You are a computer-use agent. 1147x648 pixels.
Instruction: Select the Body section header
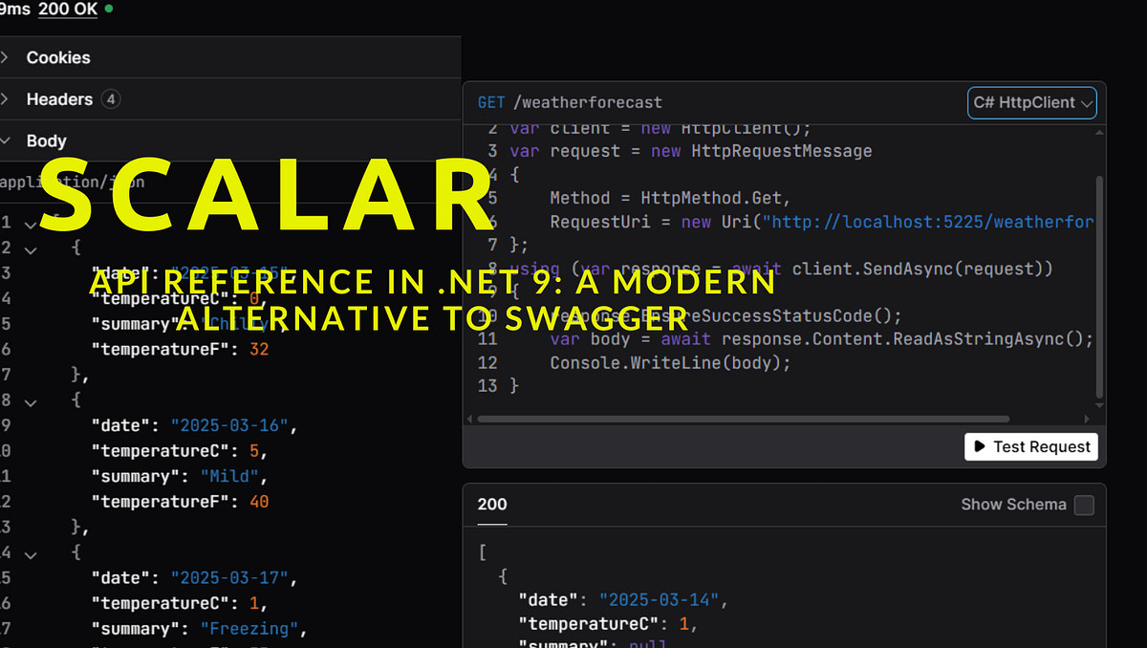(46, 140)
